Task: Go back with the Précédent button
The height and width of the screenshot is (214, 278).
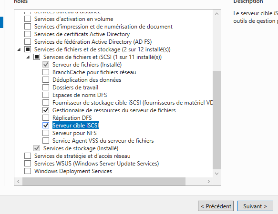Action: 216,206
